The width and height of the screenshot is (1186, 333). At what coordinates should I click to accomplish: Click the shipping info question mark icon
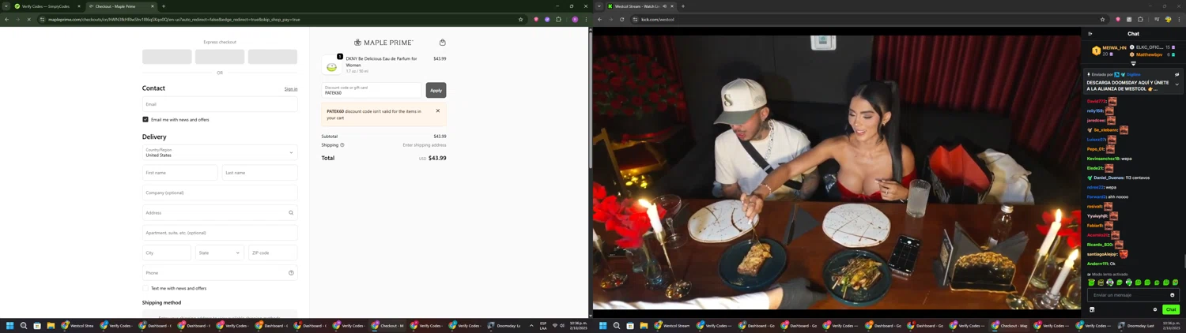tap(342, 145)
